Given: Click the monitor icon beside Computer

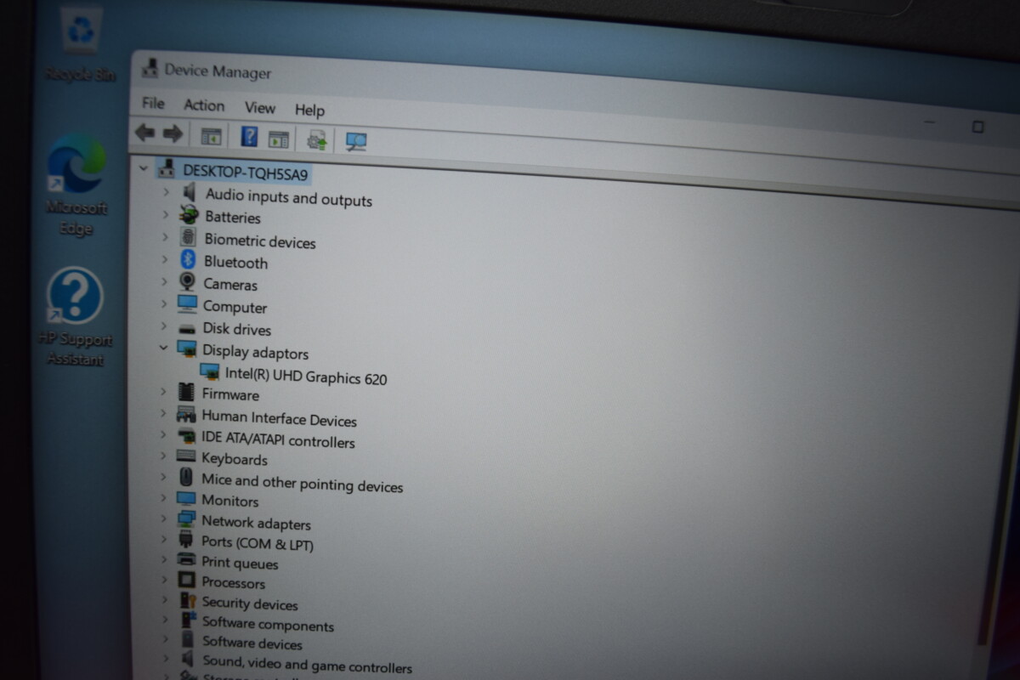Looking at the screenshot, I should tap(187, 304).
